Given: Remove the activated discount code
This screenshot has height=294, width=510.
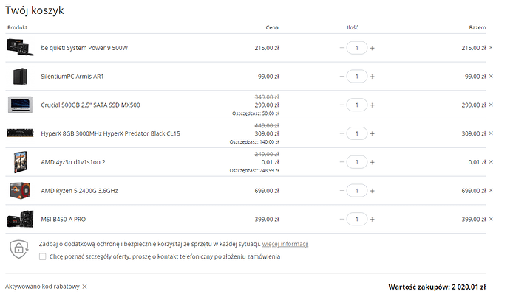Looking at the screenshot, I should 84,287.
